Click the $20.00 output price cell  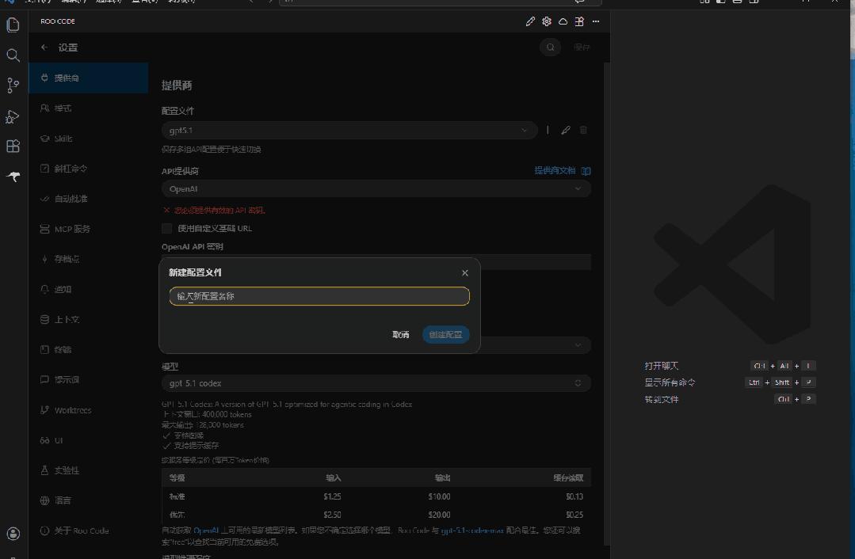click(x=439, y=515)
